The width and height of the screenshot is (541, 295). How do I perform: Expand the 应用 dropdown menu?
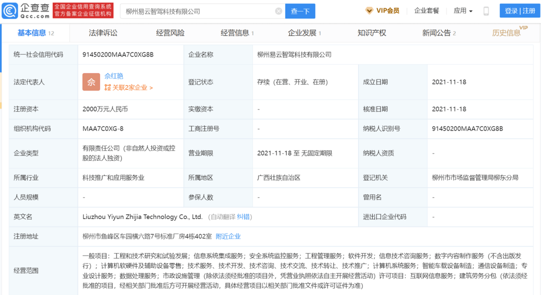point(463,11)
